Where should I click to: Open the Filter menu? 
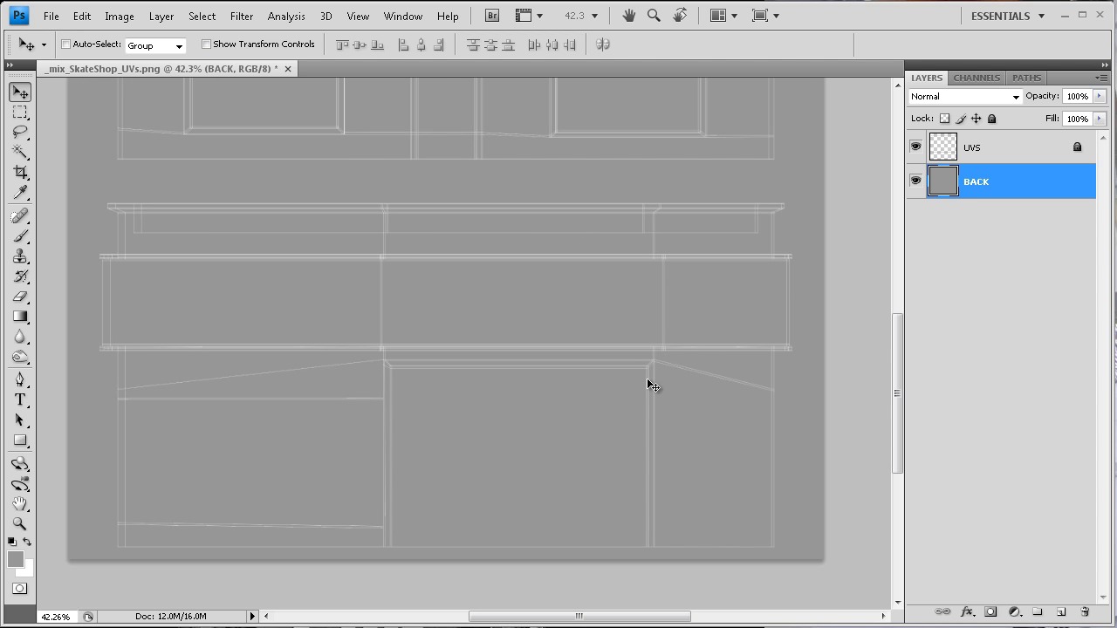click(242, 16)
